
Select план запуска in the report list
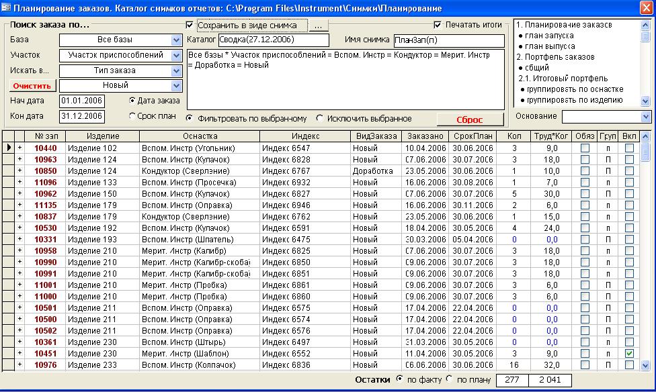pos(549,36)
